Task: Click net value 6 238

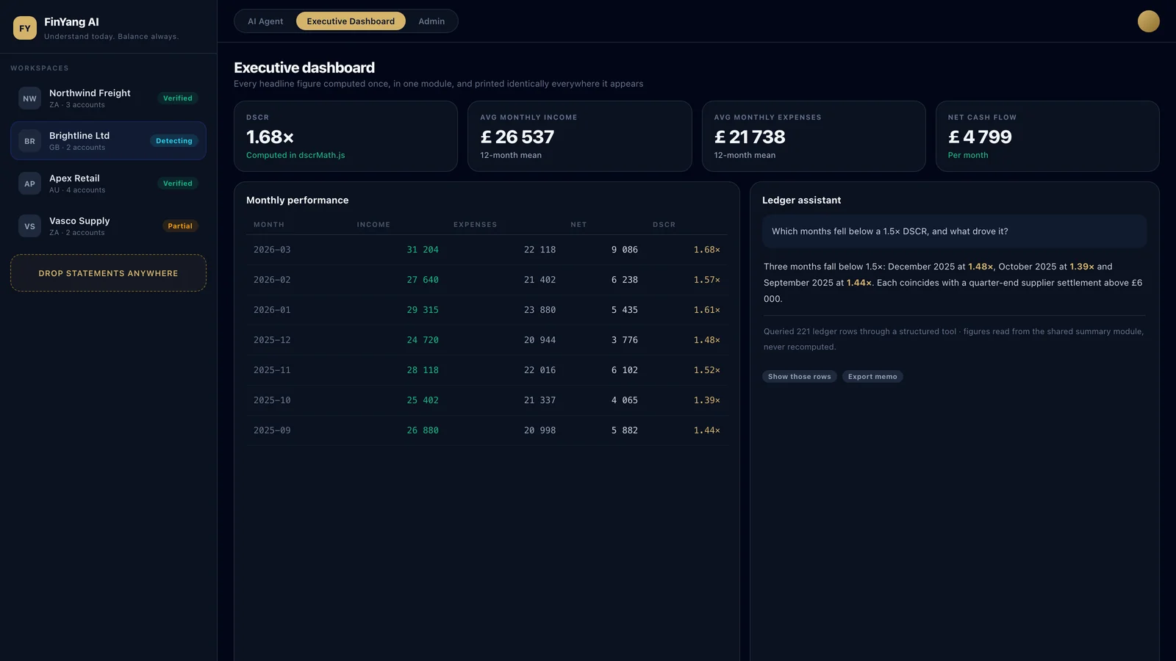Action: [x=625, y=280]
